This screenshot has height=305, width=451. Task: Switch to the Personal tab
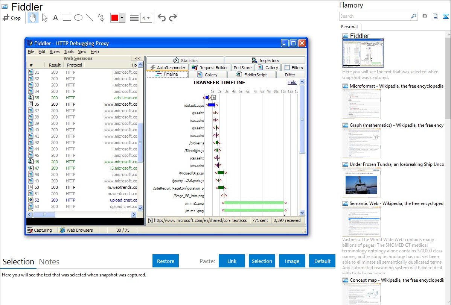point(349,27)
